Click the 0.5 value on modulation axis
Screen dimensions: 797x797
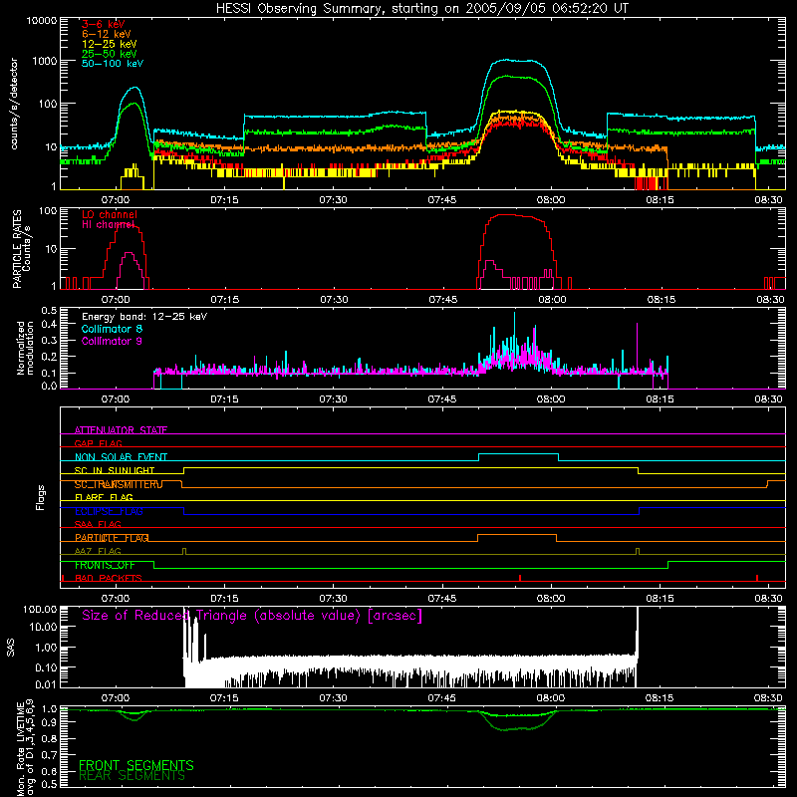[x=49, y=311]
